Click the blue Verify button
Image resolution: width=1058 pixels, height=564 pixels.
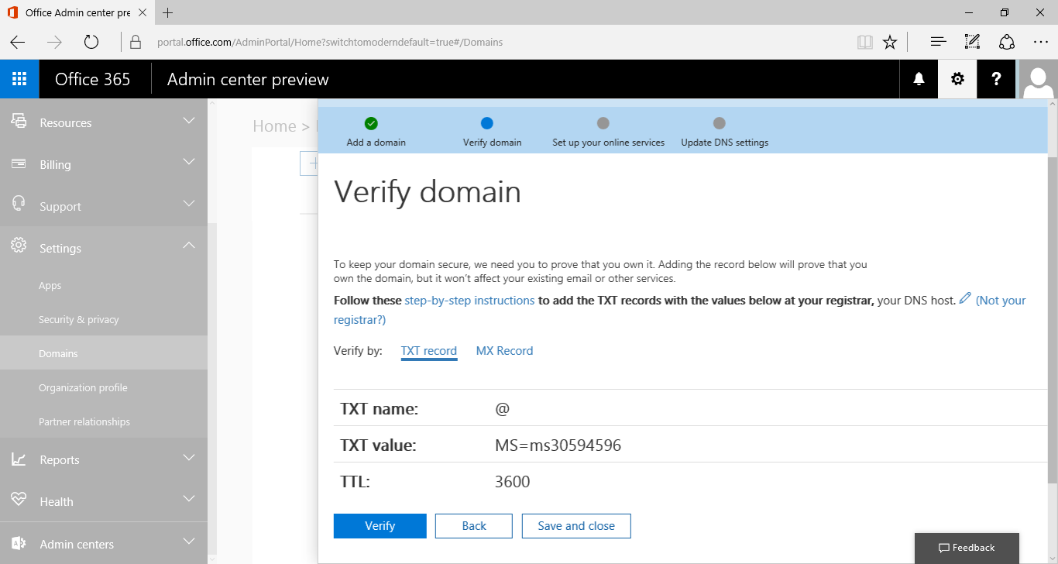pyautogui.click(x=380, y=526)
